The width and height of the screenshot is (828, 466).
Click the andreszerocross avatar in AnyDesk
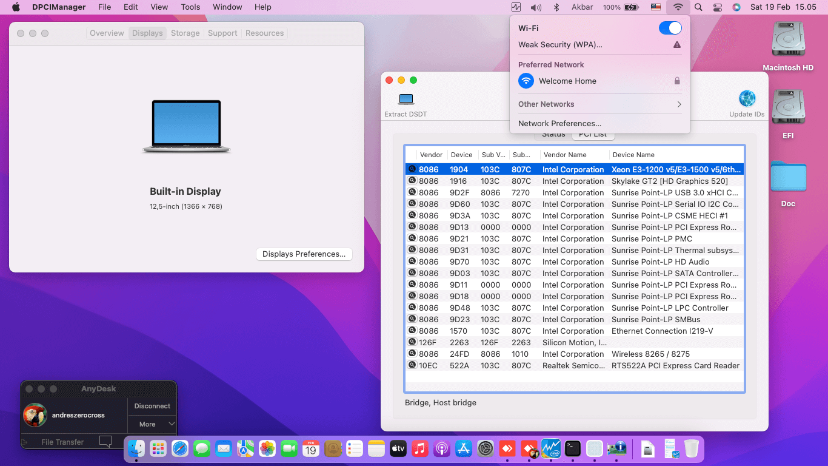pyautogui.click(x=35, y=415)
